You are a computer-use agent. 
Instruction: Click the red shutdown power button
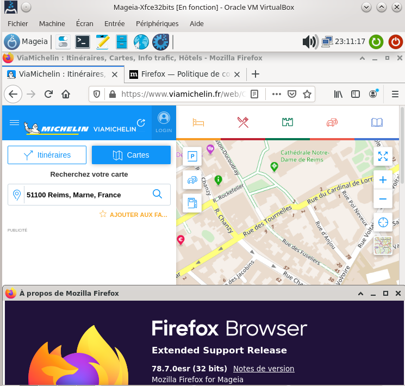(395, 42)
